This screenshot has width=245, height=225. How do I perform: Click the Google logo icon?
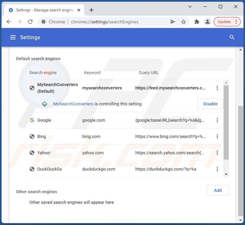[x=32, y=120]
